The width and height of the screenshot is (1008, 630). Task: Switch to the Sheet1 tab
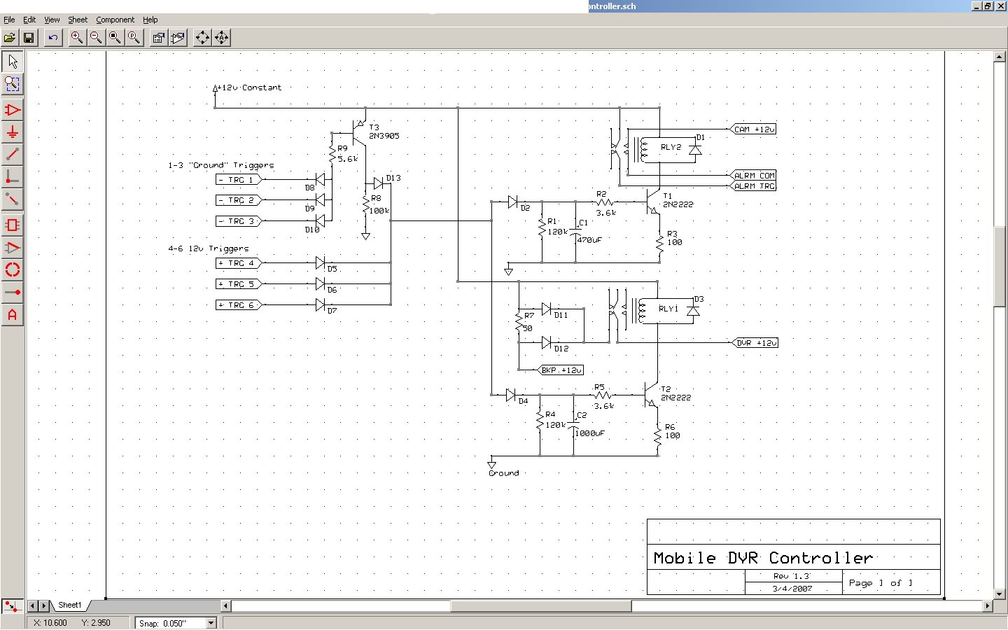pos(69,605)
